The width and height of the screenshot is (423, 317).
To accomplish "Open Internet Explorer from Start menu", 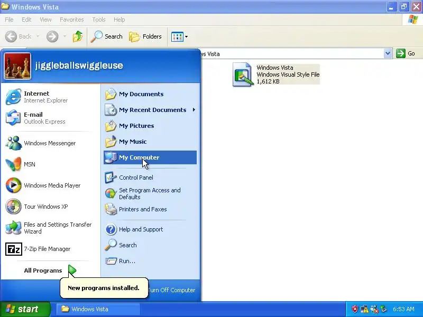I will pos(50,97).
